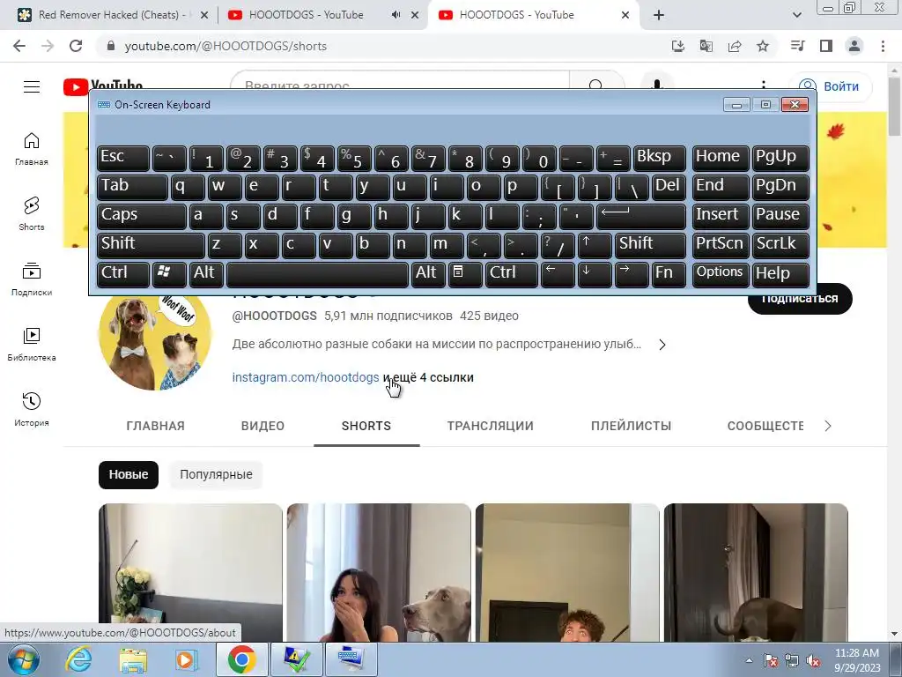Image resolution: width=902 pixels, height=677 pixels.
Task: Open Подписки in the sidebar
Action: [32, 279]
